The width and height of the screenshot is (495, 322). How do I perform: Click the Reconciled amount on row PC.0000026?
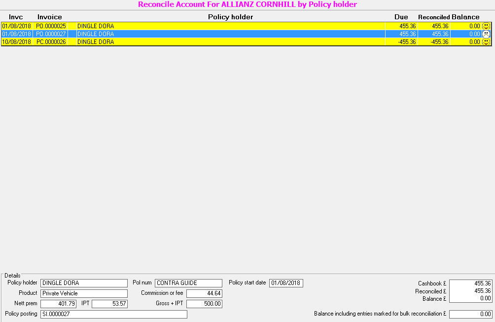point(439,42)
